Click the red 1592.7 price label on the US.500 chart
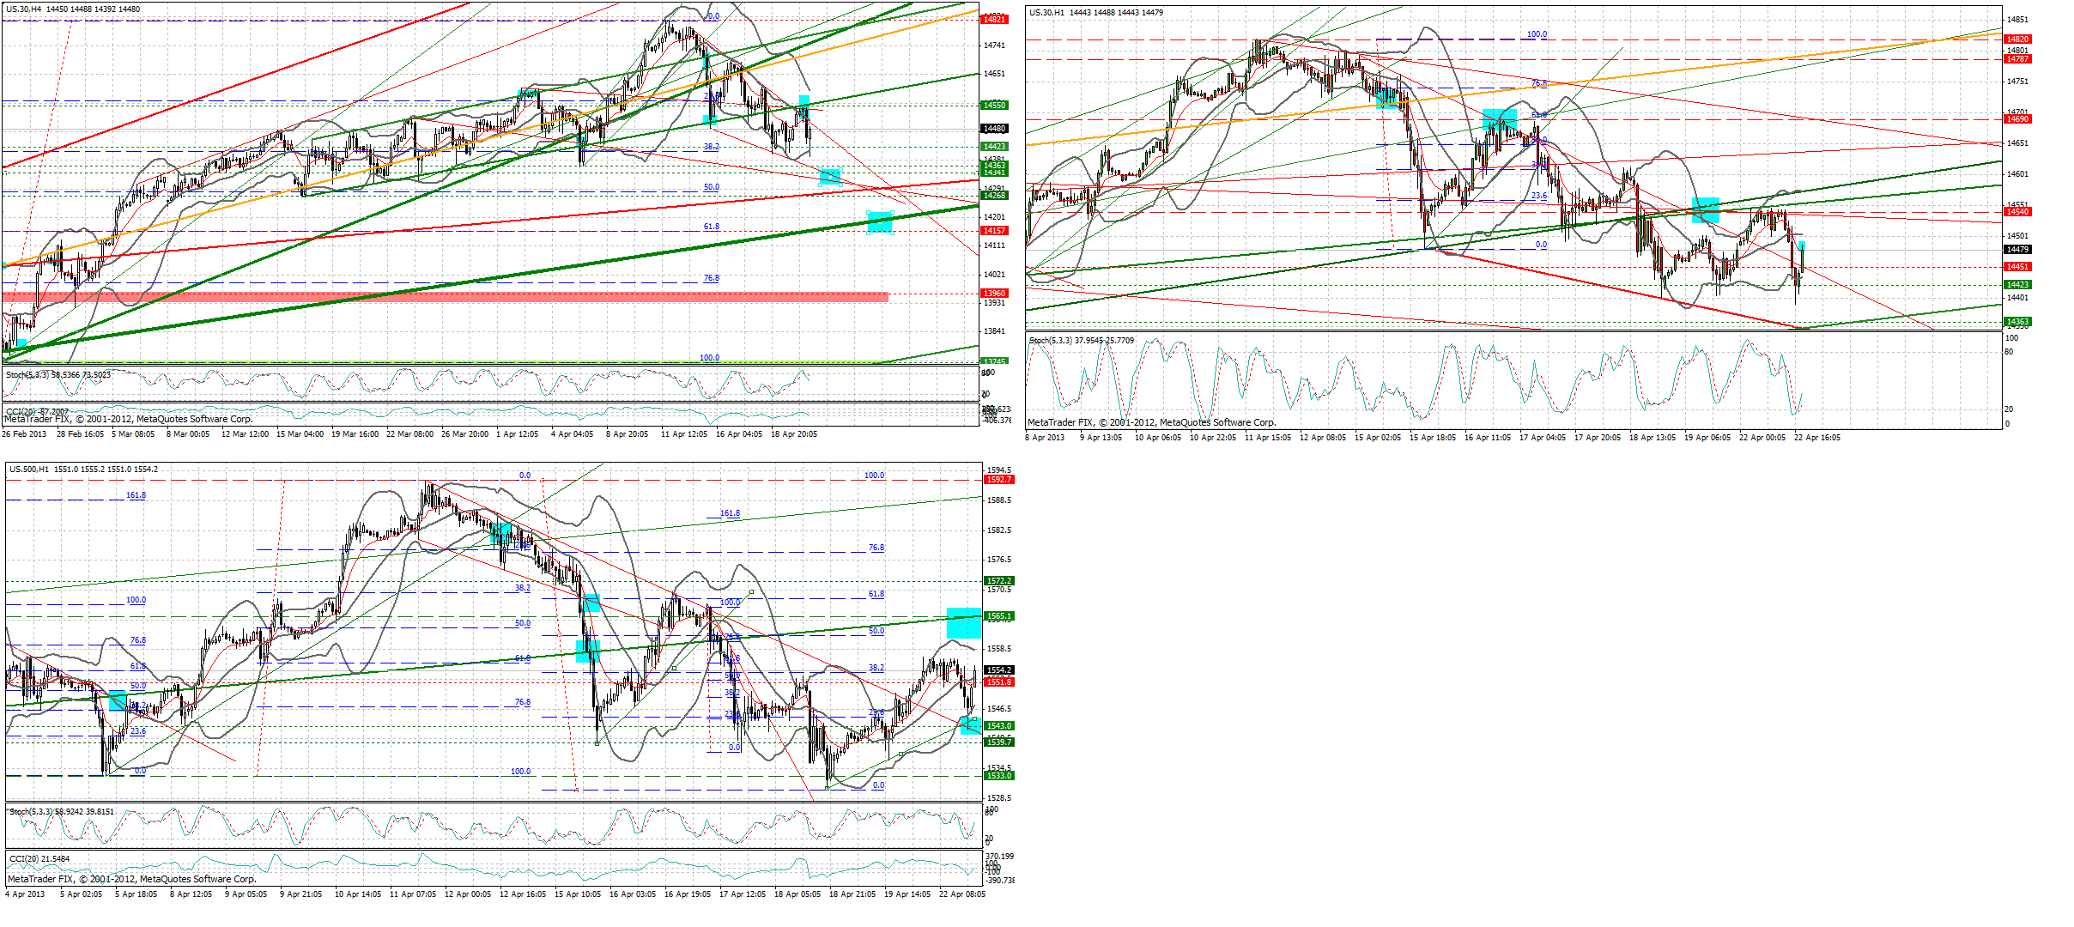 [x=998, y=480]
